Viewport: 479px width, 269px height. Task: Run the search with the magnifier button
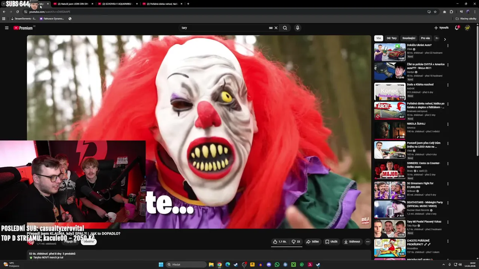click(285, 28)
